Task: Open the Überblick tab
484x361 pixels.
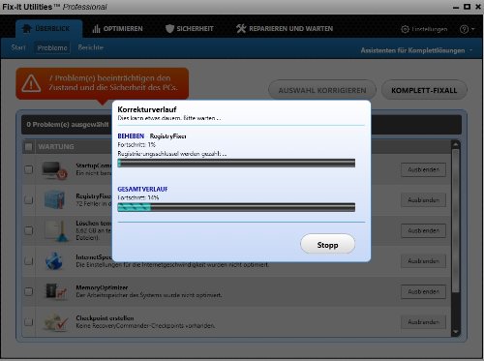Action: point(49,29)
